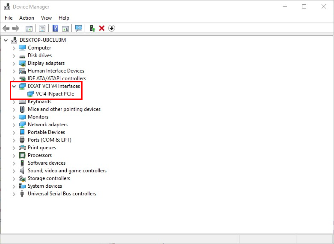
Task: Select the DESKTOP-UBCLU3M root entry
Action: pyautogui.click(x=43, y=40)
